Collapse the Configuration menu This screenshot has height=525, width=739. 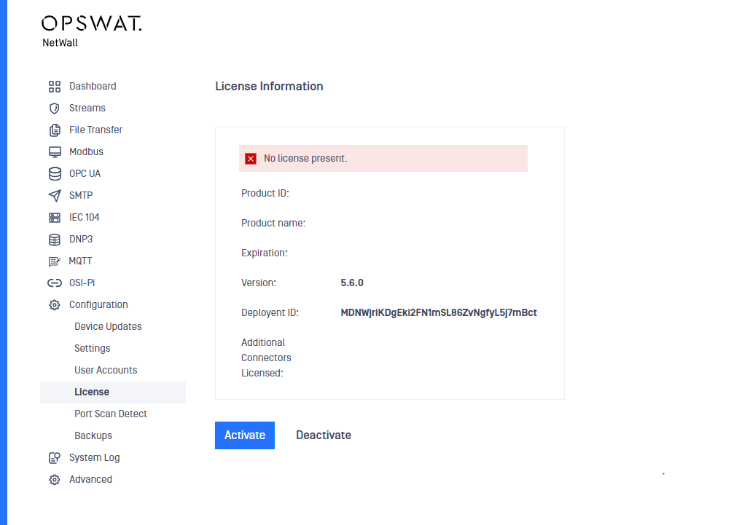coord(98,304)
